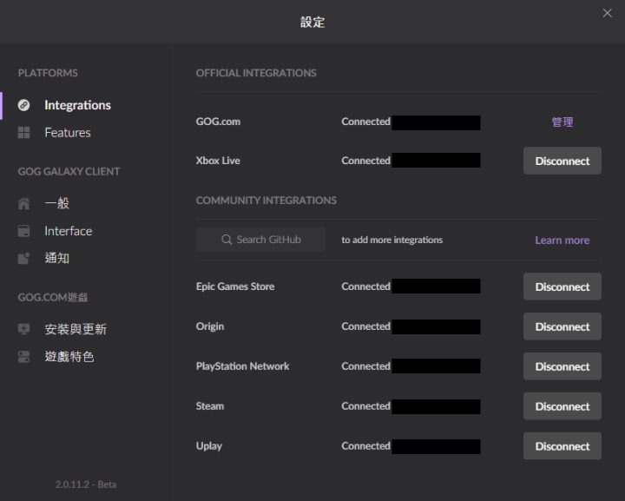Click the OFFICIAL INTEGRATIONS heading
The width and height of the screenshot is (625, 501).
256,73
